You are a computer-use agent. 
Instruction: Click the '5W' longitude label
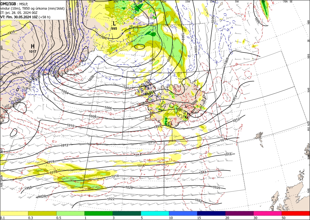coord(237,2)
